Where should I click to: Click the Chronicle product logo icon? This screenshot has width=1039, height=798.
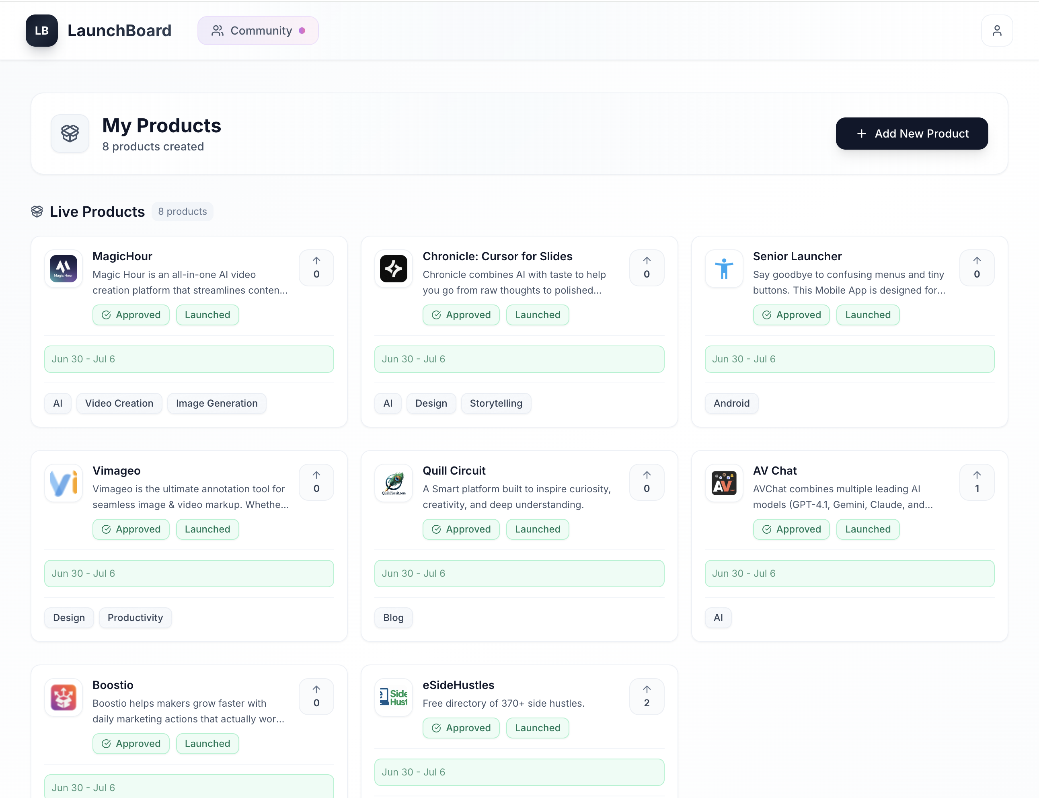[393, 269]
